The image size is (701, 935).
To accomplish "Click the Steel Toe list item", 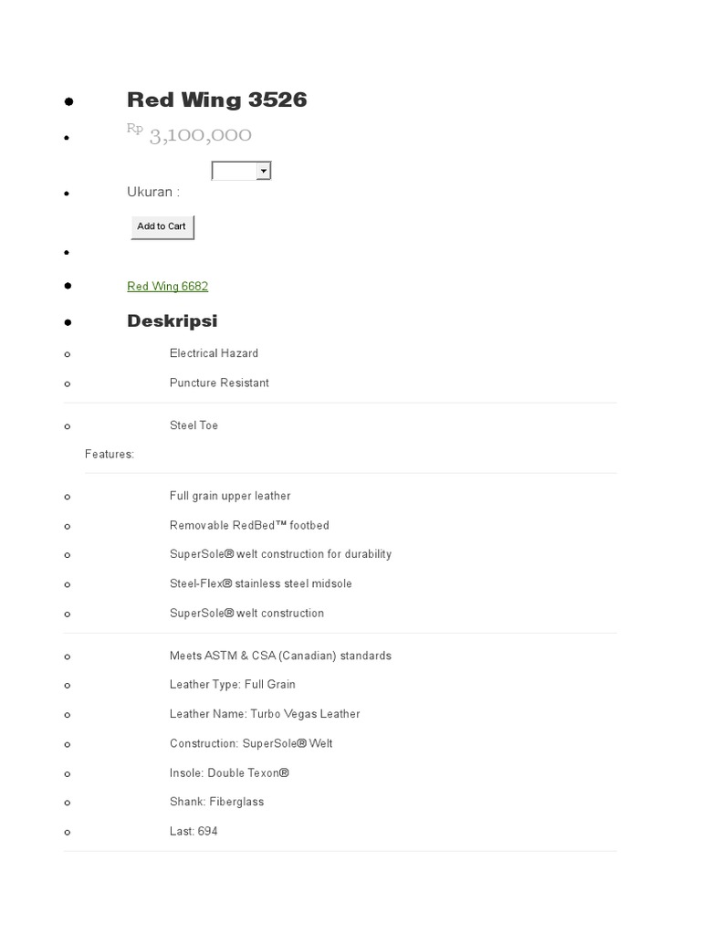I will [x=194, y=425].
